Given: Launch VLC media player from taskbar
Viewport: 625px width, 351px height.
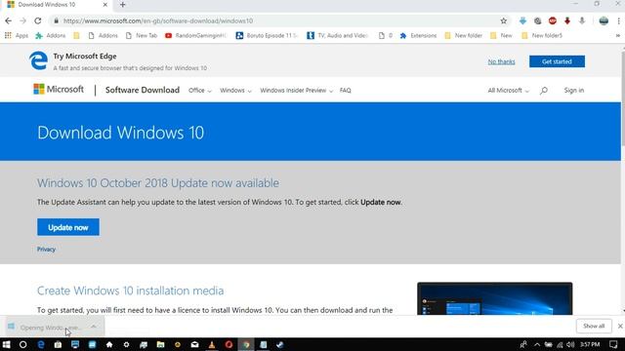Looking at the screenshot, I should [212, 344].
